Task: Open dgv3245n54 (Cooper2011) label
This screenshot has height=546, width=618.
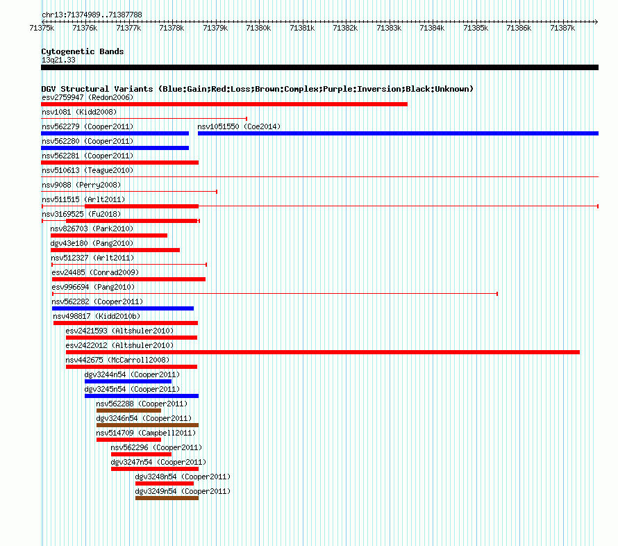Action: [132, 389]
